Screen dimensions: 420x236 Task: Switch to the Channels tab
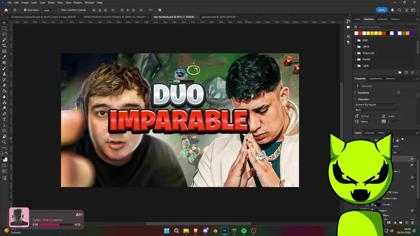(x=370, y=133)
